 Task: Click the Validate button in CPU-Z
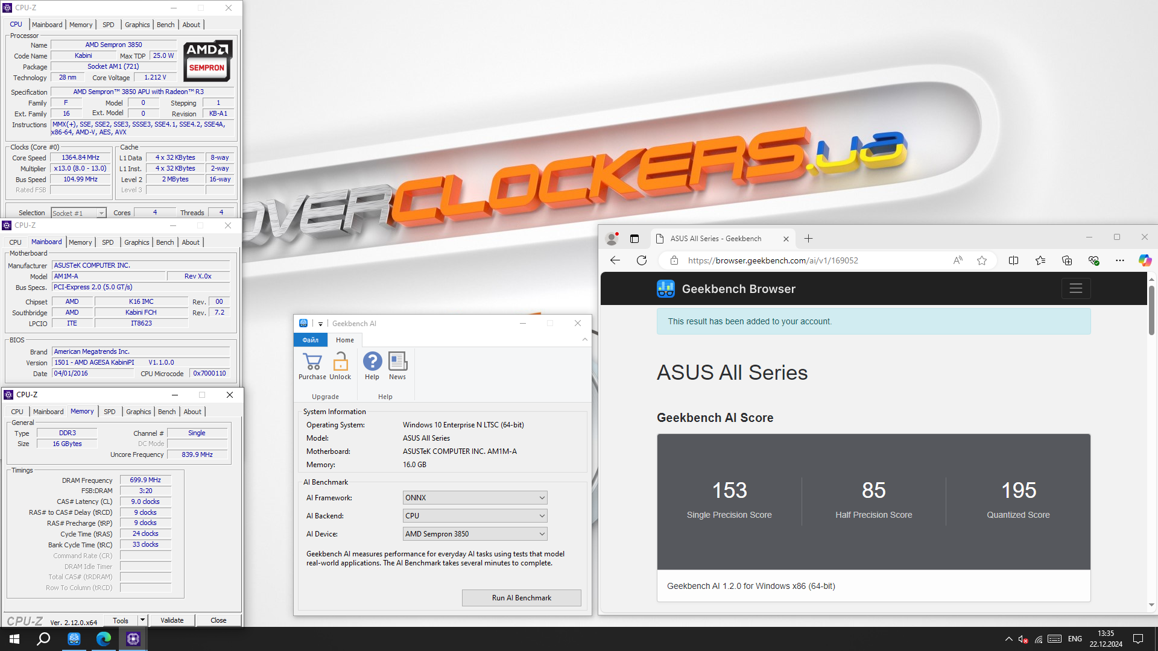pos(172,620)
